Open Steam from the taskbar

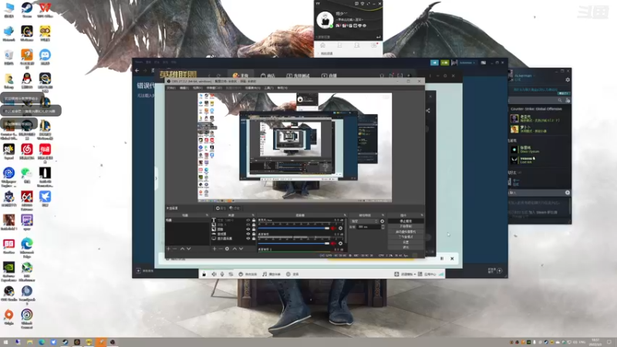[x=65, y=342]
